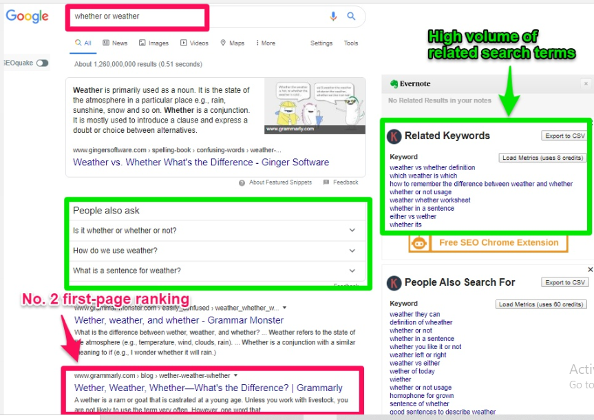Open Grammarly Wether, Weather, Whether result
The height and width of the screenshot is (420, 594).
pyautogui.click(x=209, y=388)
